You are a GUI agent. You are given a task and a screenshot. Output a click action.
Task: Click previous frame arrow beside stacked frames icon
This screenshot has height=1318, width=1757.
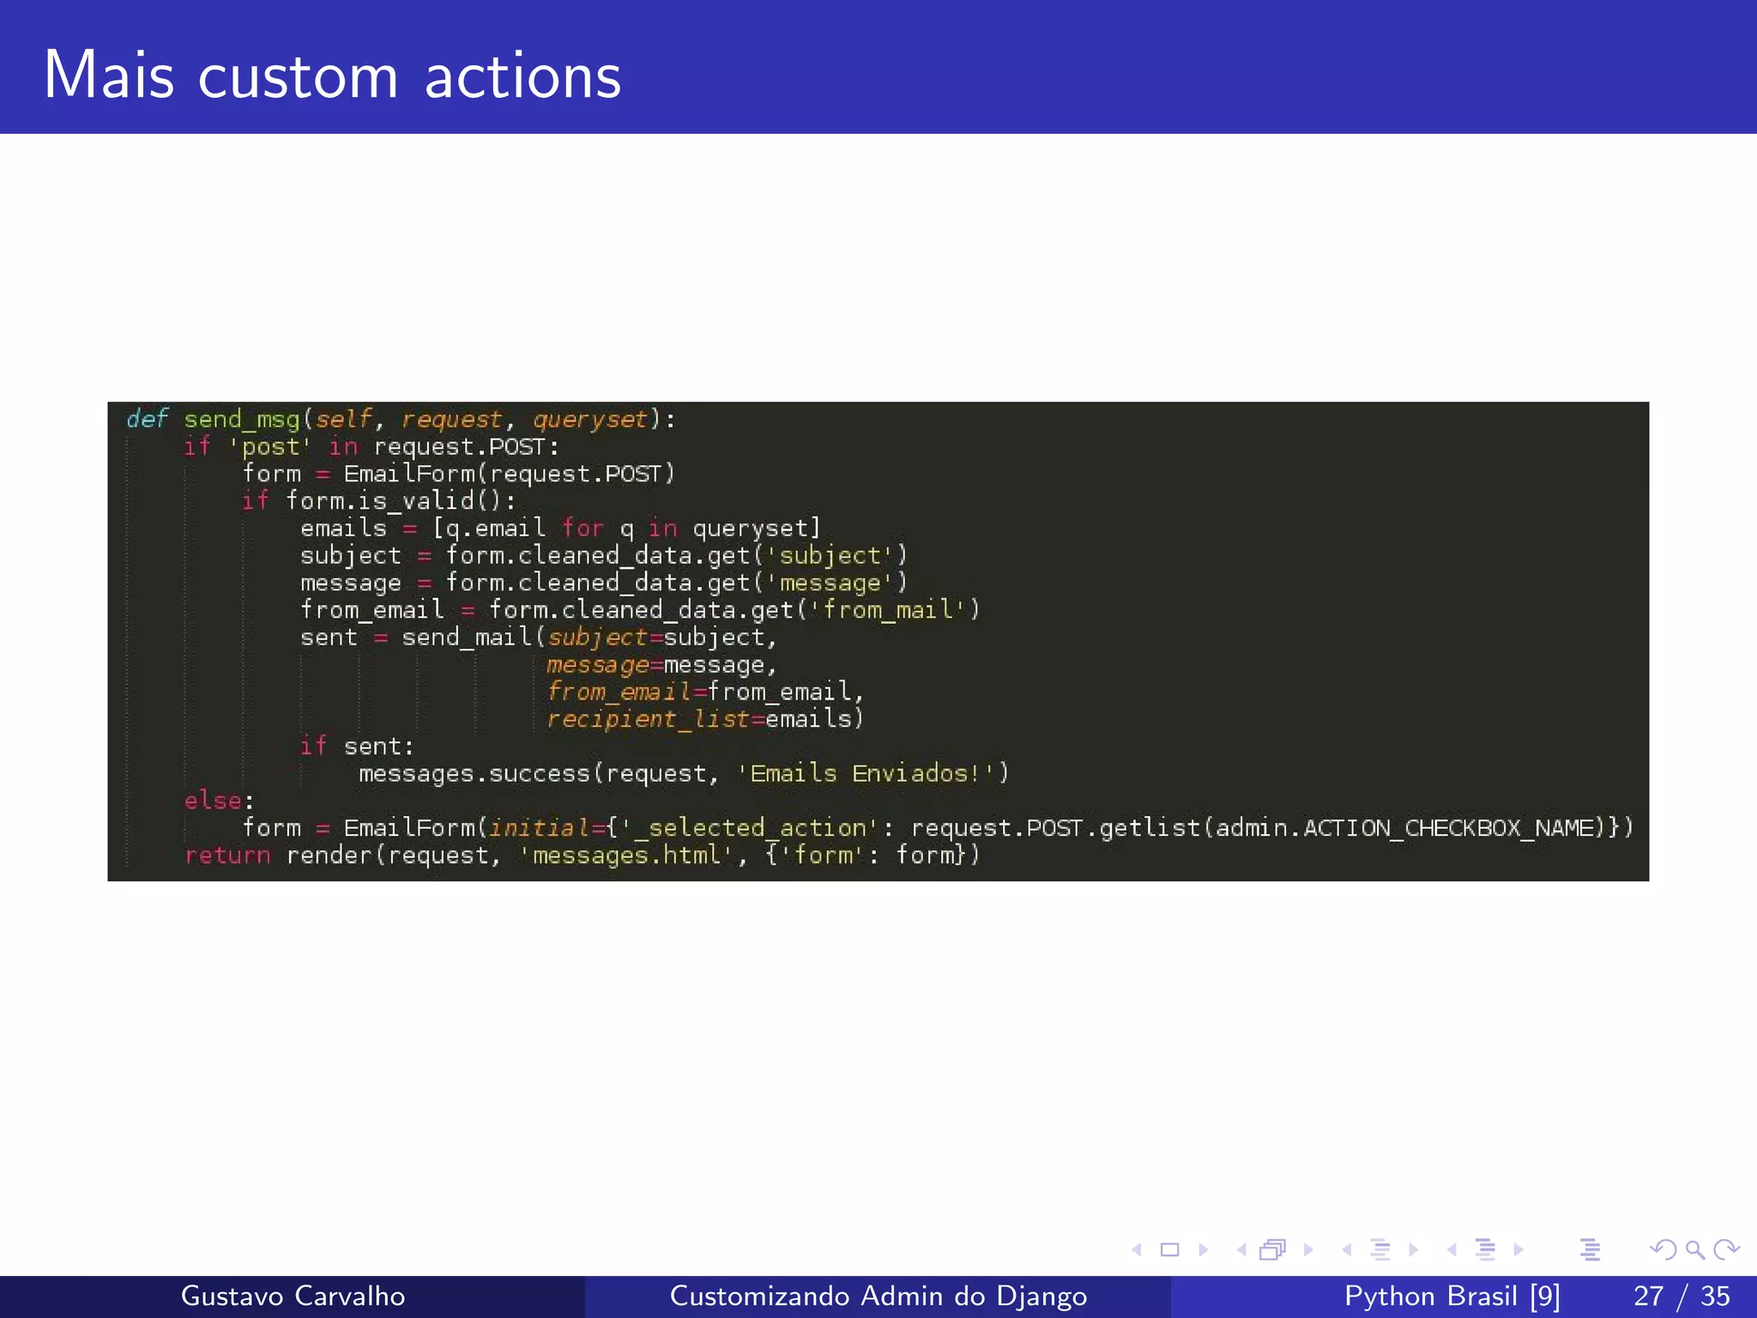1241,1249
